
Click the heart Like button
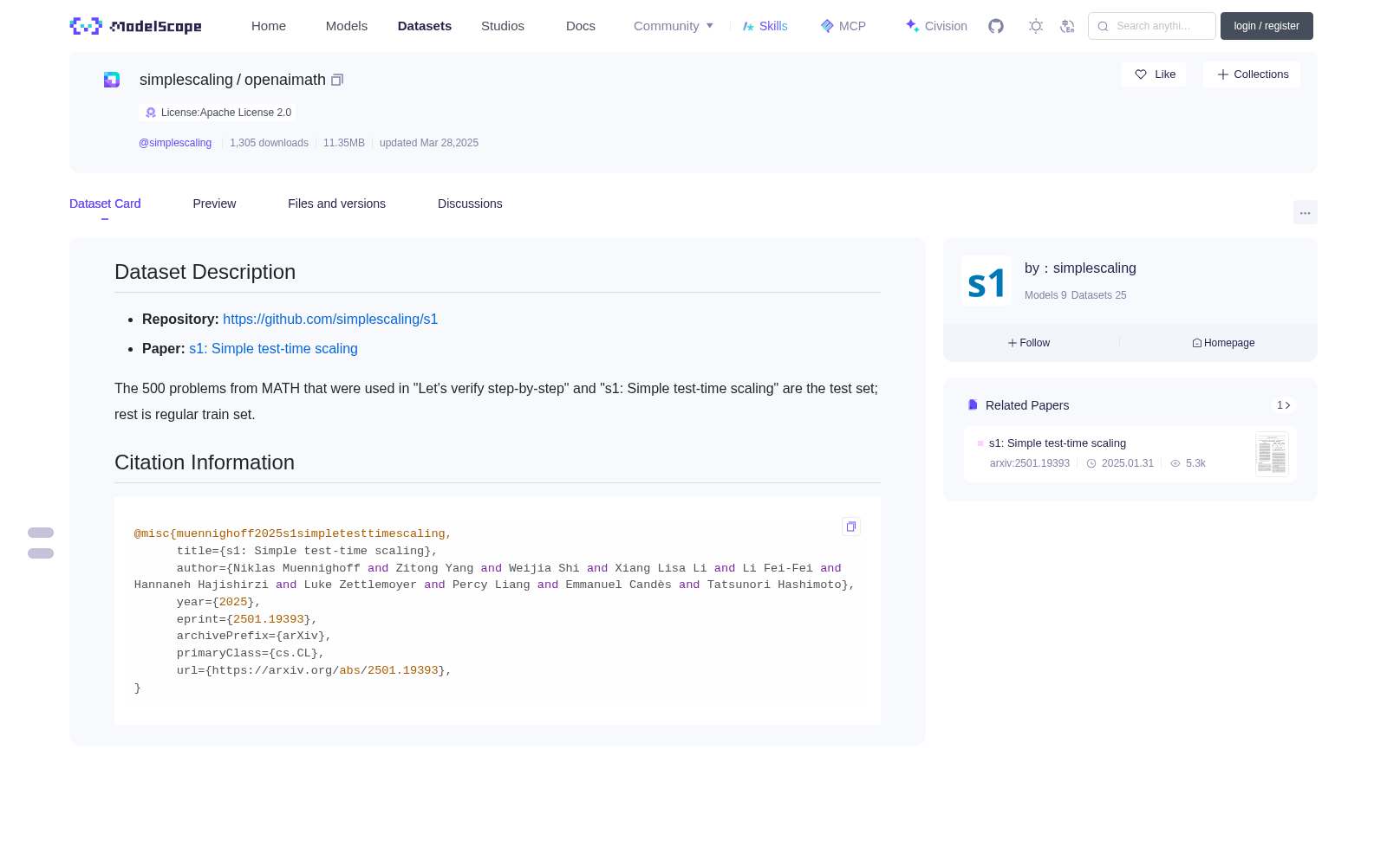click(1154, 74)
